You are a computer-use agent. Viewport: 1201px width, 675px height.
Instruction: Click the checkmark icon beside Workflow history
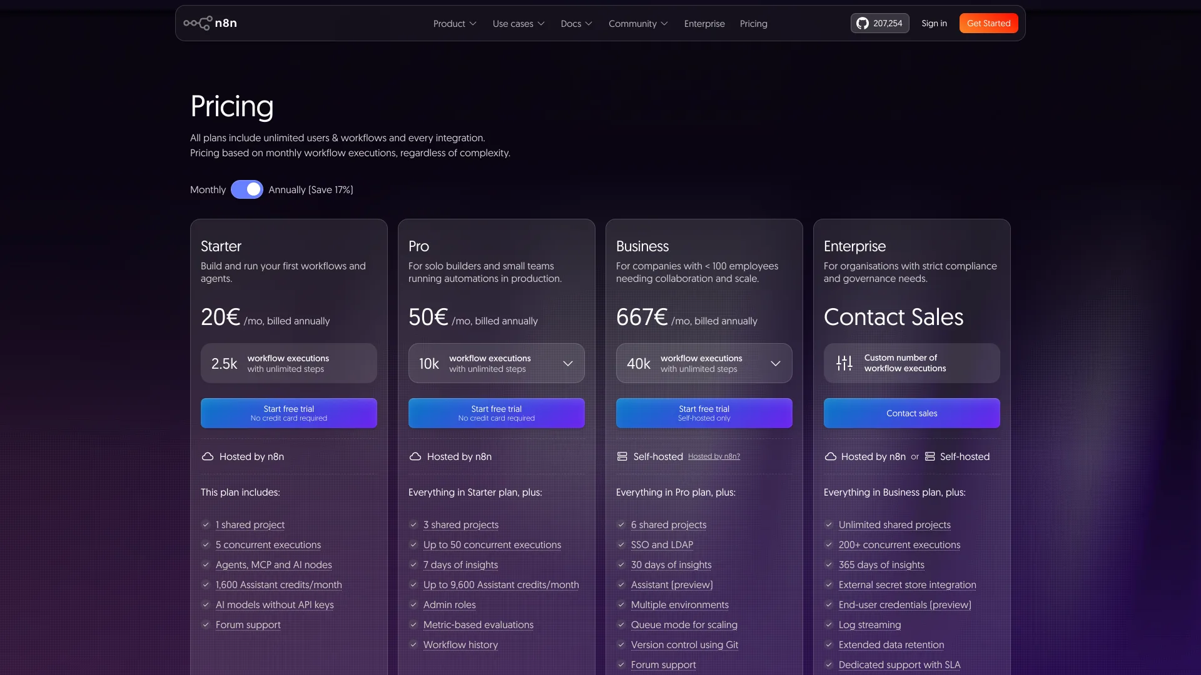pyautogui.click(x=413, y=645)
